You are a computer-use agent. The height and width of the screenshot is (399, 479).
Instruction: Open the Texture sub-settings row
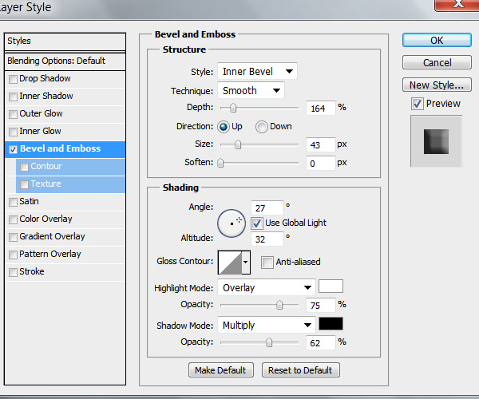[70, 184]
